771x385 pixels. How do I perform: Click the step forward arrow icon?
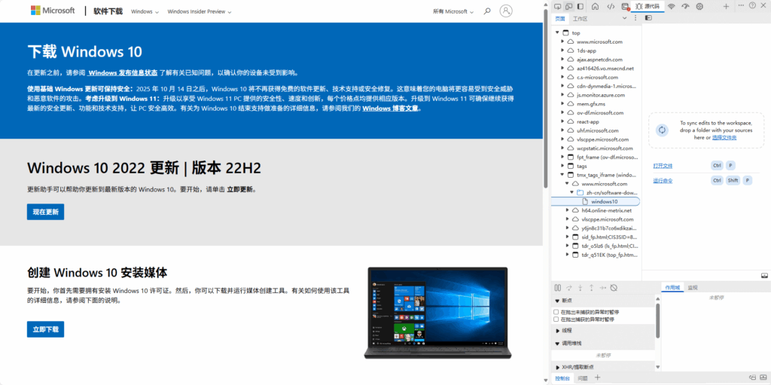(x=603, y=288)
